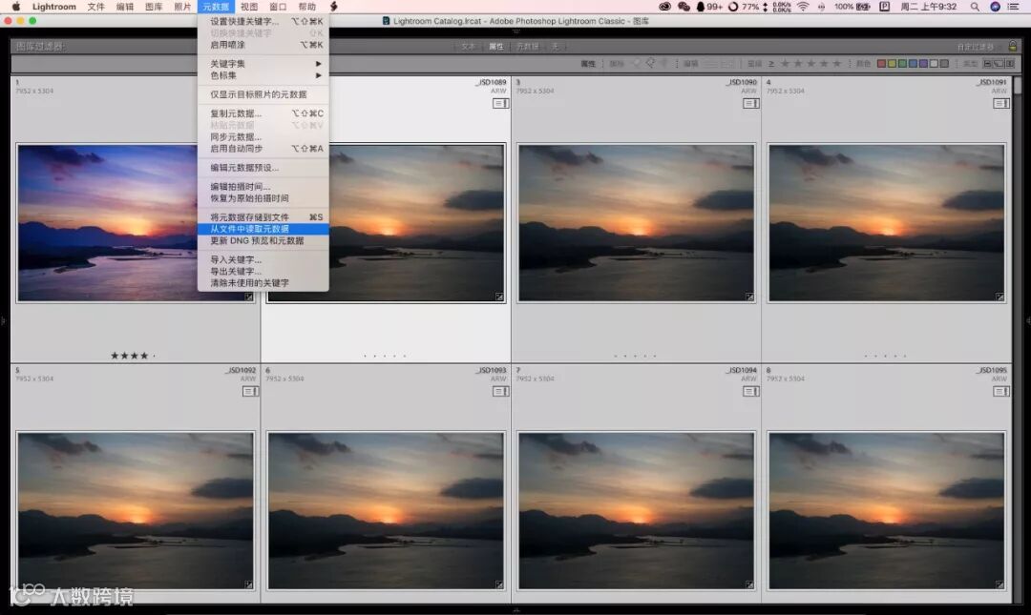The image size is (1031, 615).
Task: Toggle the flagged-status filter flag
Action: click(x=637, y=64)
